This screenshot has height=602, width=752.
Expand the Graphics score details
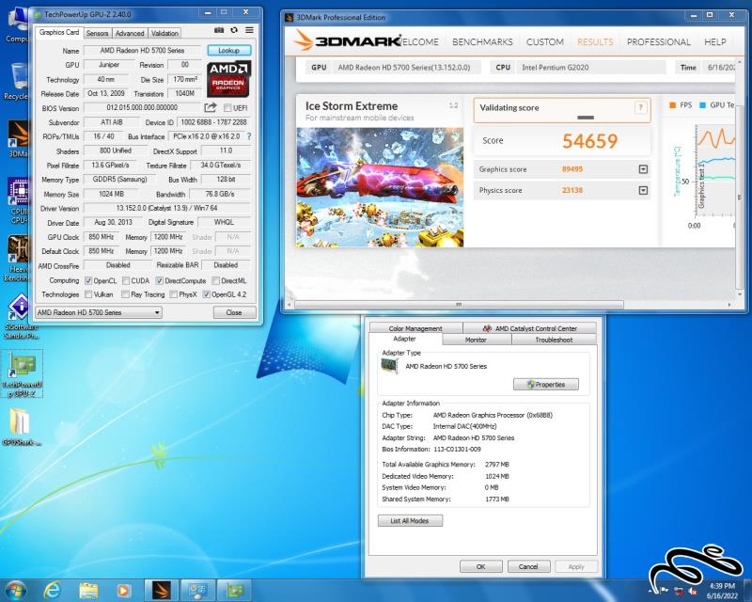tap(643, 169)
